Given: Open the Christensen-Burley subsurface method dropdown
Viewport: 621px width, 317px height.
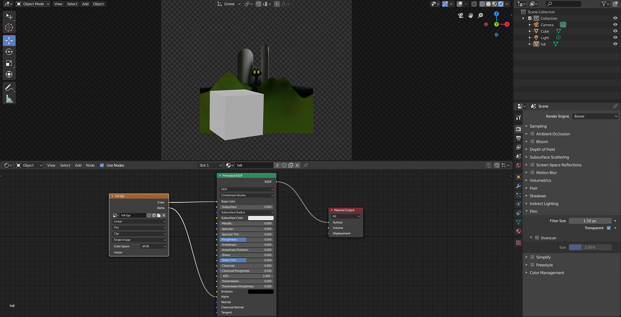Looking at the screenshot, I should (247, 195).
